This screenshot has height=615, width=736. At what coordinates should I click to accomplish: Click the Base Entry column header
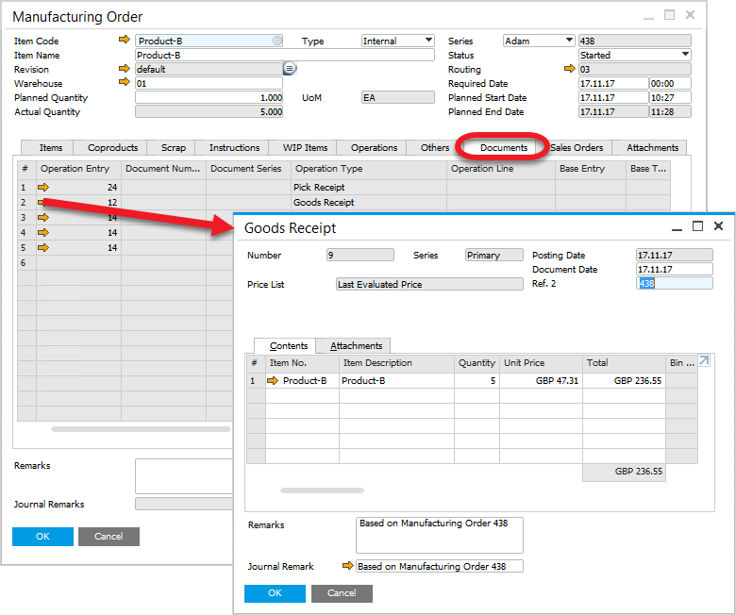pyautogui.click(x=590, y=169)
